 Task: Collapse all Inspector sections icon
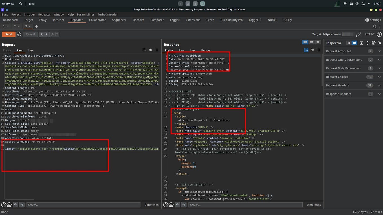pos(367,43)
